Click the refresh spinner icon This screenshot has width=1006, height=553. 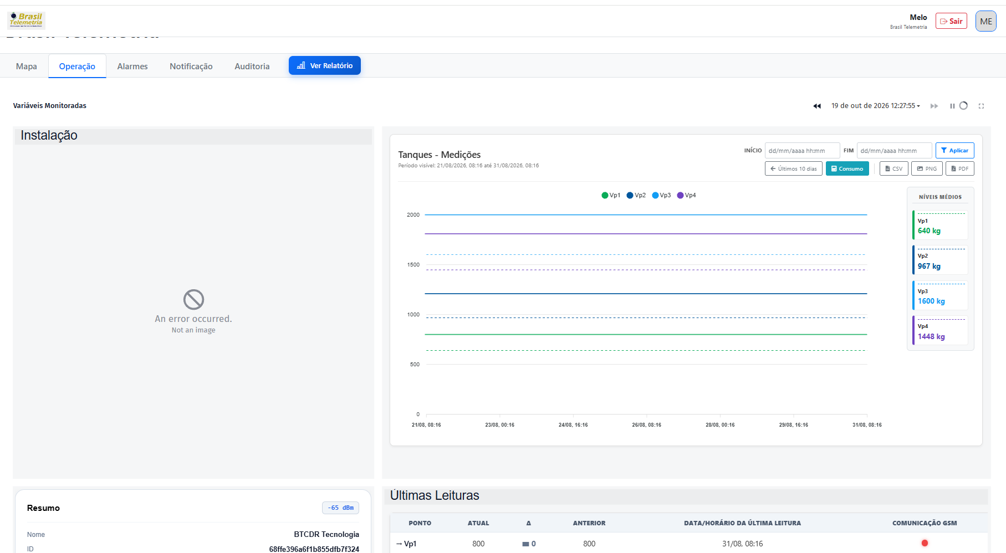click(x=963, y=106)
